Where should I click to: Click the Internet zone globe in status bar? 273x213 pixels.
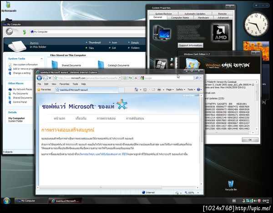pos(144,192)
